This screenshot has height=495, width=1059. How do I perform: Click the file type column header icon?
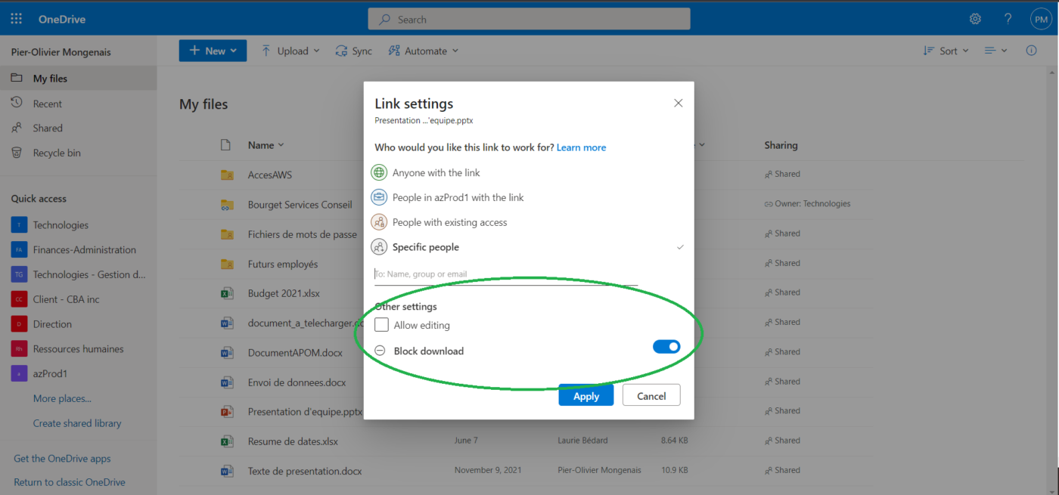[225, 145]
